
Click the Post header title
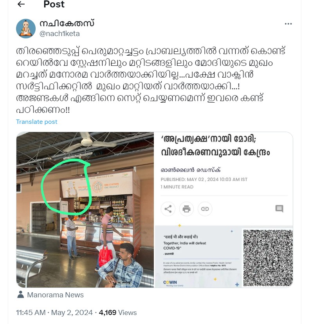[54, 4]
